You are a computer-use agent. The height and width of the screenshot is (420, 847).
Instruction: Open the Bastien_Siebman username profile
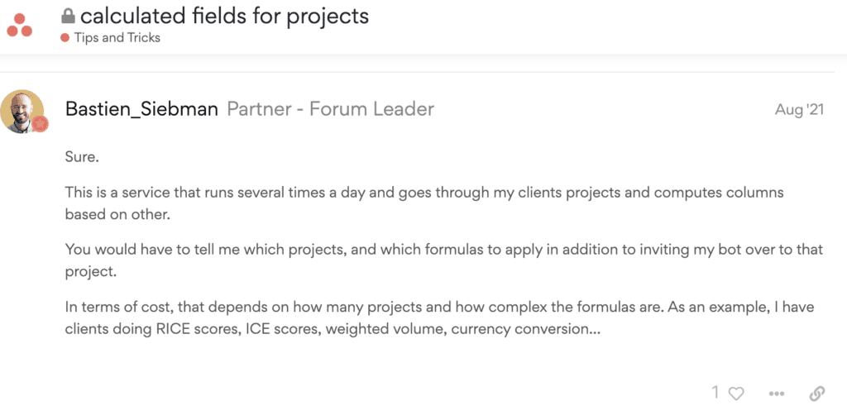click(141, 109)
